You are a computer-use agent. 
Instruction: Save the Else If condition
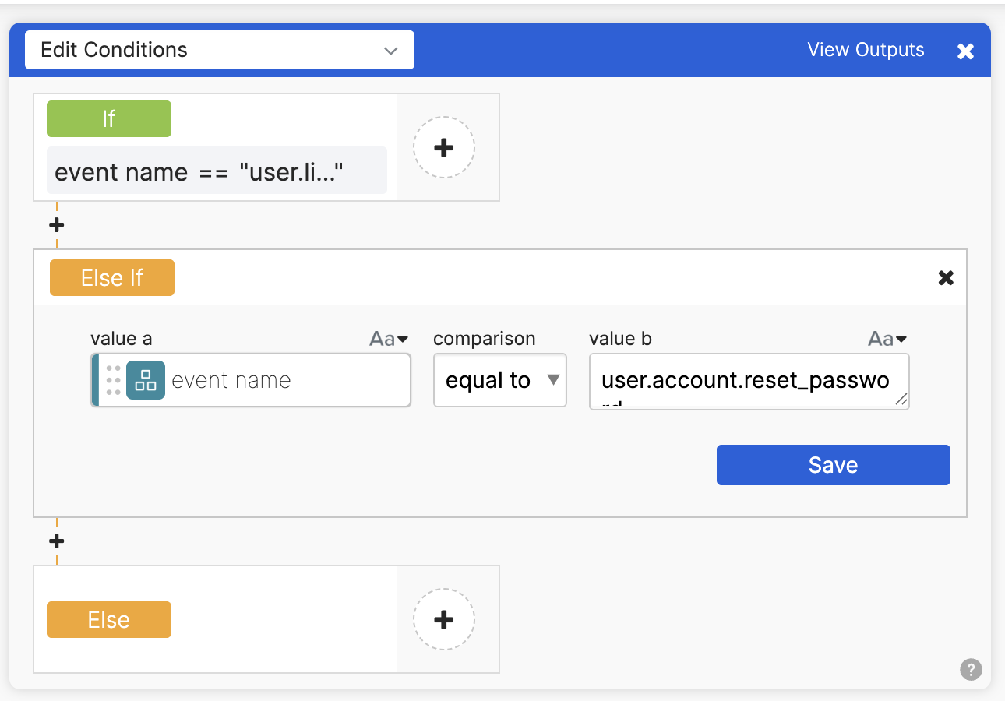(x=833, y=465)
